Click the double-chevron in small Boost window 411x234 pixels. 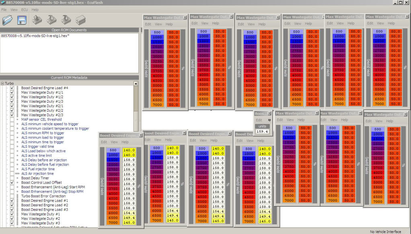click(x=269, y=120)
